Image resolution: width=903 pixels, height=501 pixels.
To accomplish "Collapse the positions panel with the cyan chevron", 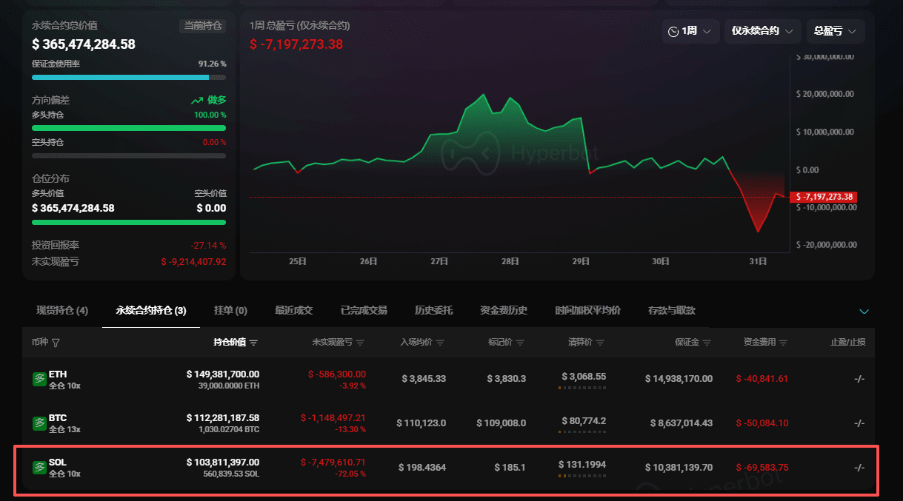I will click(864, 311).
